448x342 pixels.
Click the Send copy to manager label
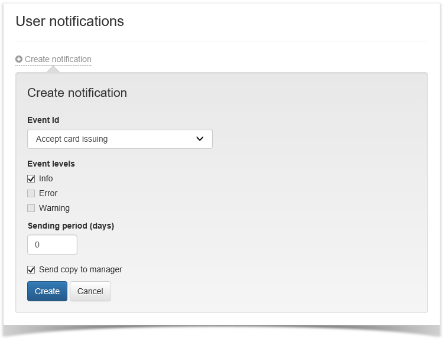(x=80, y=269)
